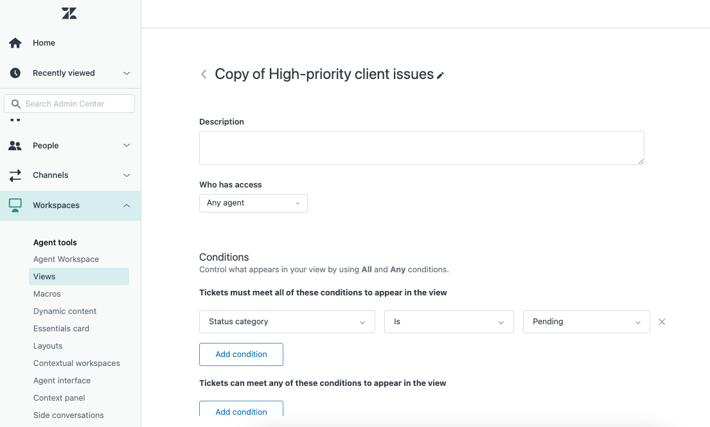Open Contextual workspaces from the sidebar
This screenshot has width=710, height=427.
[x=76, y=363]
